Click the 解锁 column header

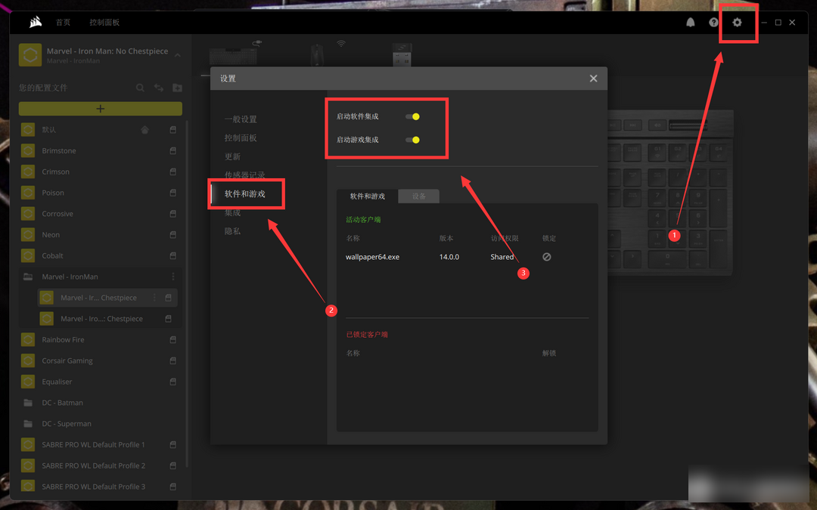[x=549, y=353]
